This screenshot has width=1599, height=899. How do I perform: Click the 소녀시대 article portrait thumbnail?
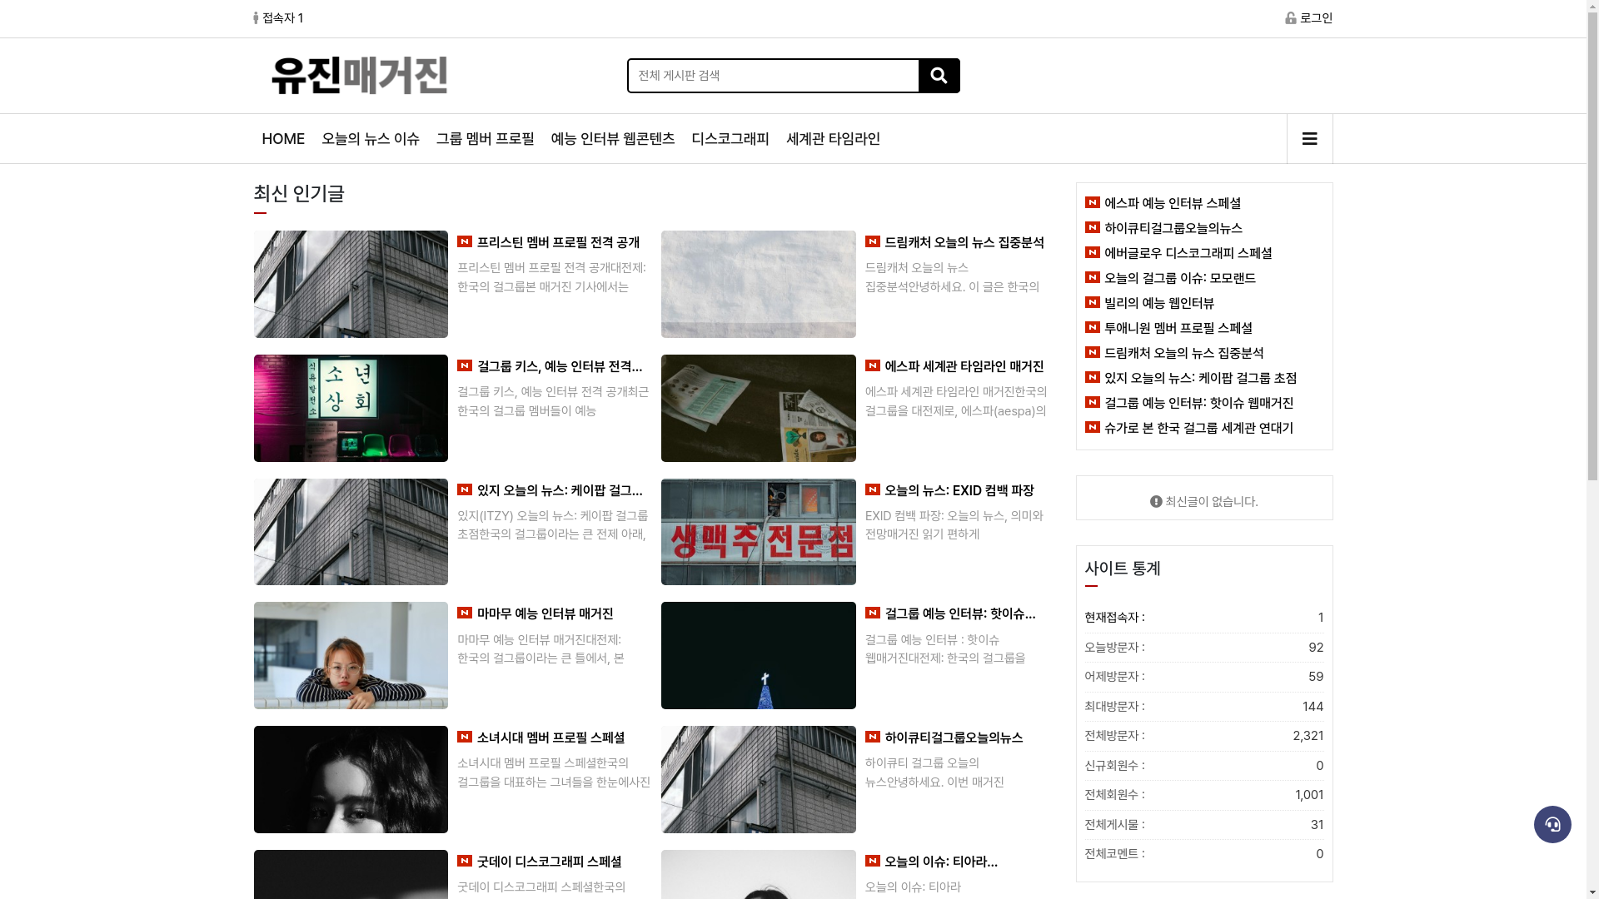click(351, 779)
